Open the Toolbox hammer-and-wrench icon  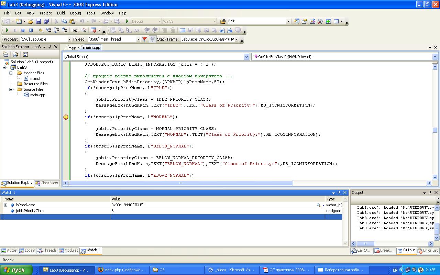coord(320,21)
